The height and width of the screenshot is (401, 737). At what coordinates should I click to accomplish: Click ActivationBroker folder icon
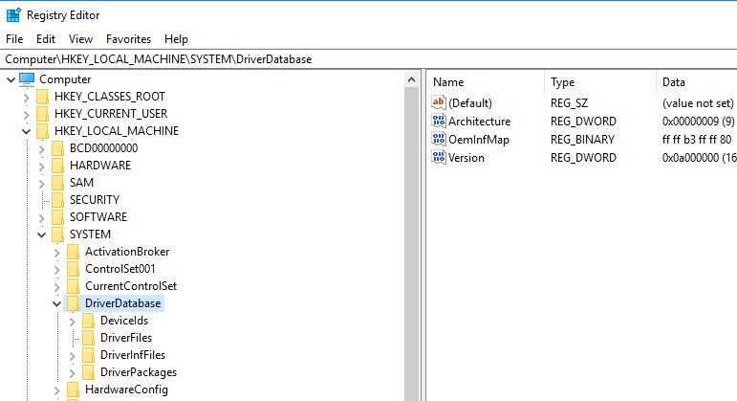[x=74, y=252]
